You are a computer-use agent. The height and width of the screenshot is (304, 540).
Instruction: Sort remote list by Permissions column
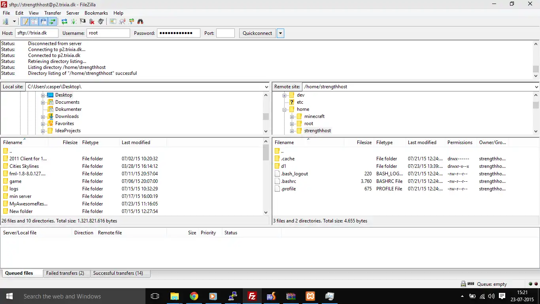[x=460, y=142]
